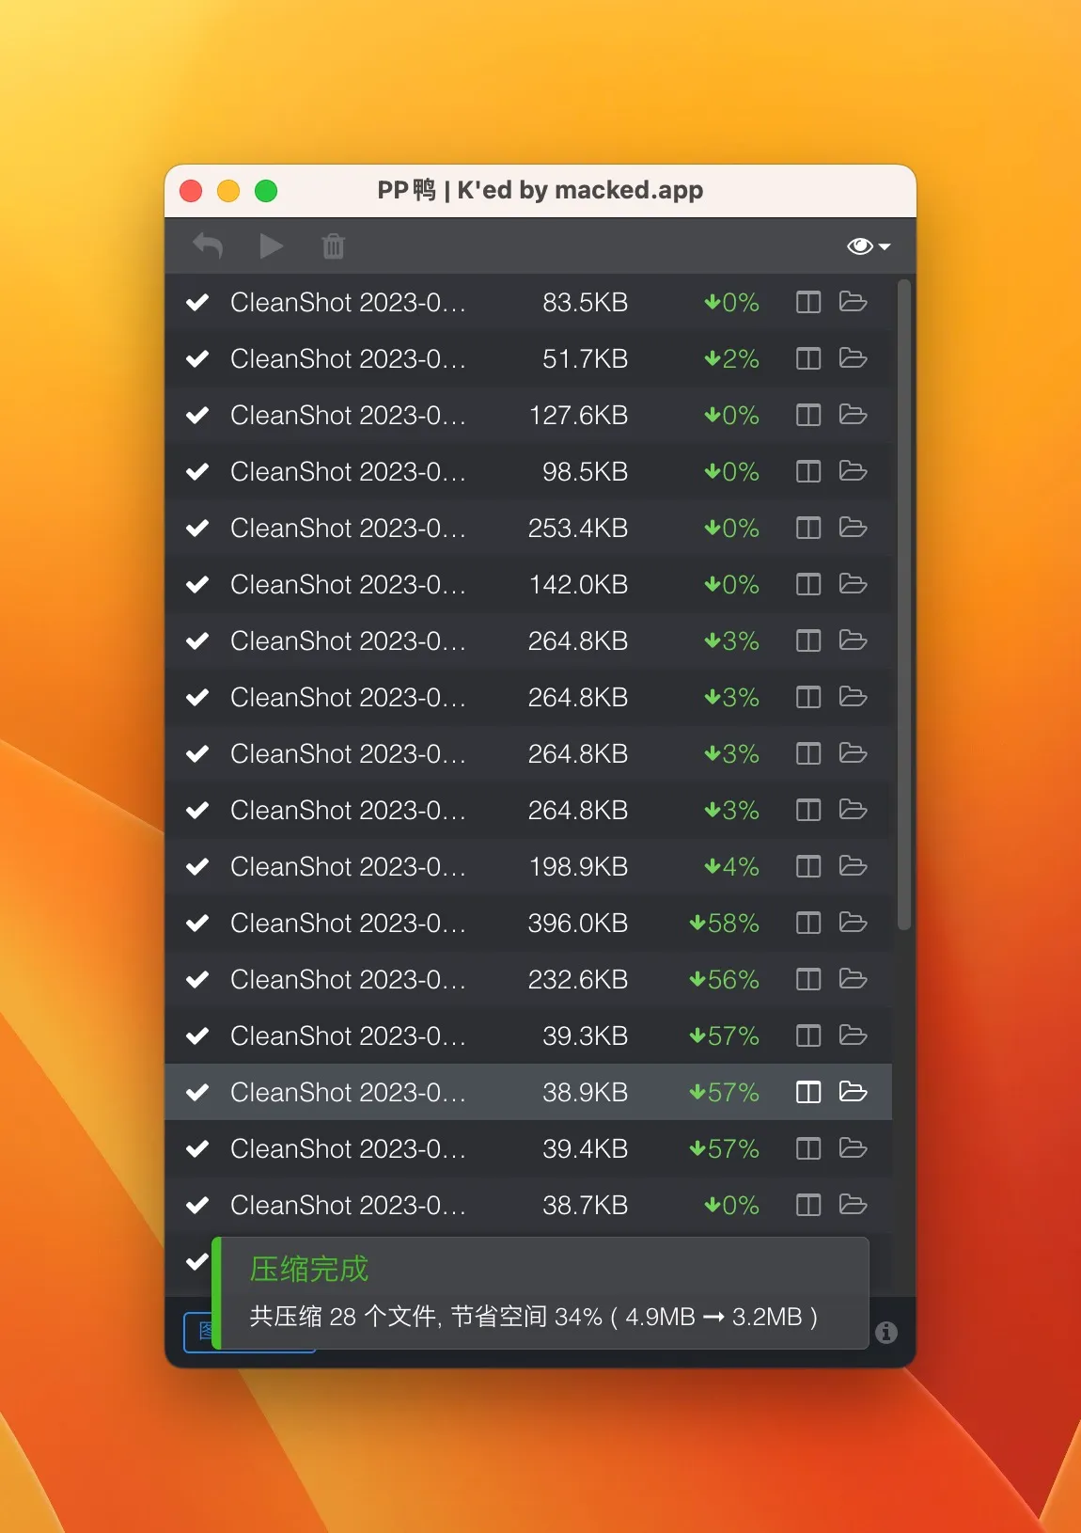Click the file list vertical scrollbar
1081x1533 pixels.
click(x=903, y=602)
